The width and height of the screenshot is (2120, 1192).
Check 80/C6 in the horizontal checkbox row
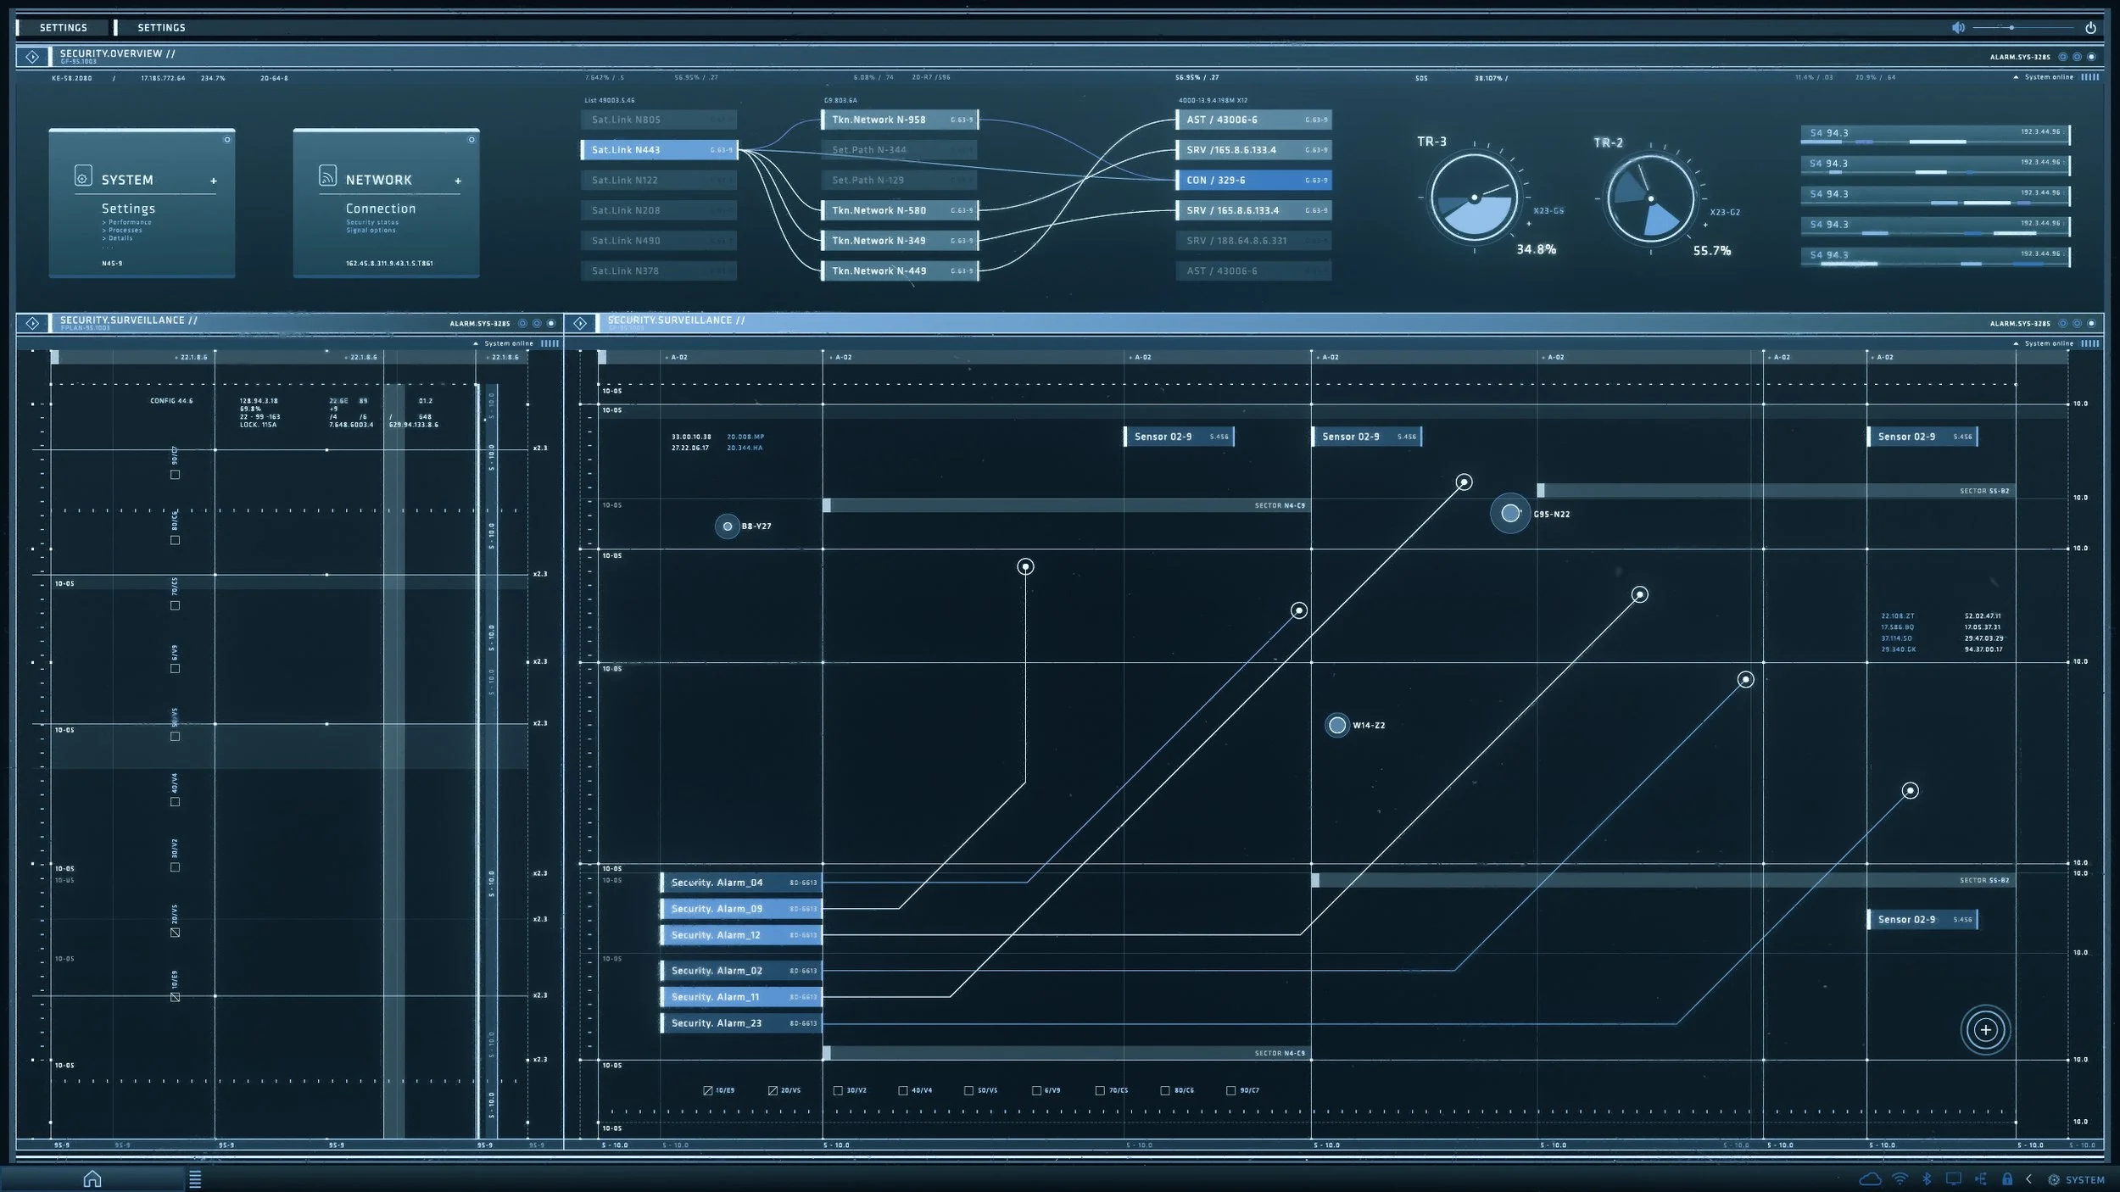pos(1165,1090)
